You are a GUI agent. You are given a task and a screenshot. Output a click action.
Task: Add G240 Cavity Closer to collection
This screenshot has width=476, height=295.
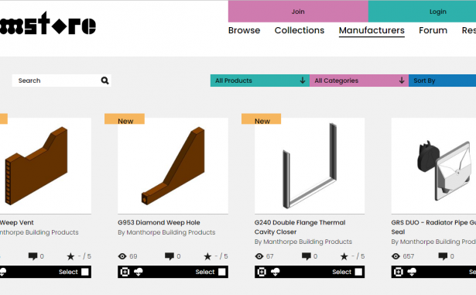[x=262, y=272]
